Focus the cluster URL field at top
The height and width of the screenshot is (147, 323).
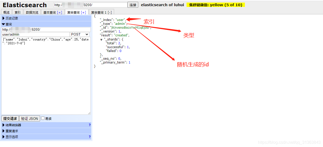(90, 5)
